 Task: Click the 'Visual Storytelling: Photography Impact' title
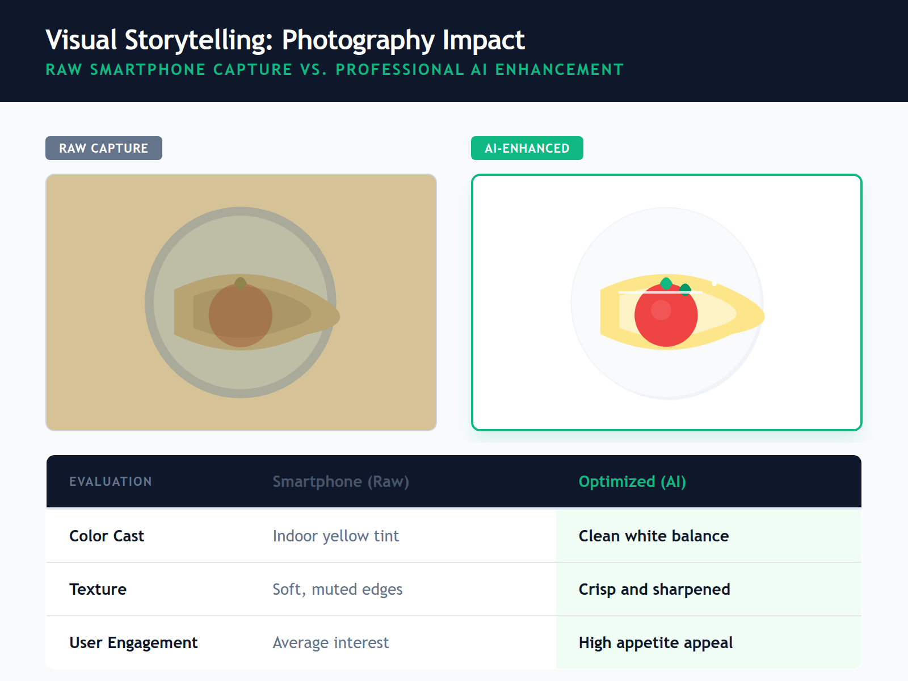tap(285, 40)
